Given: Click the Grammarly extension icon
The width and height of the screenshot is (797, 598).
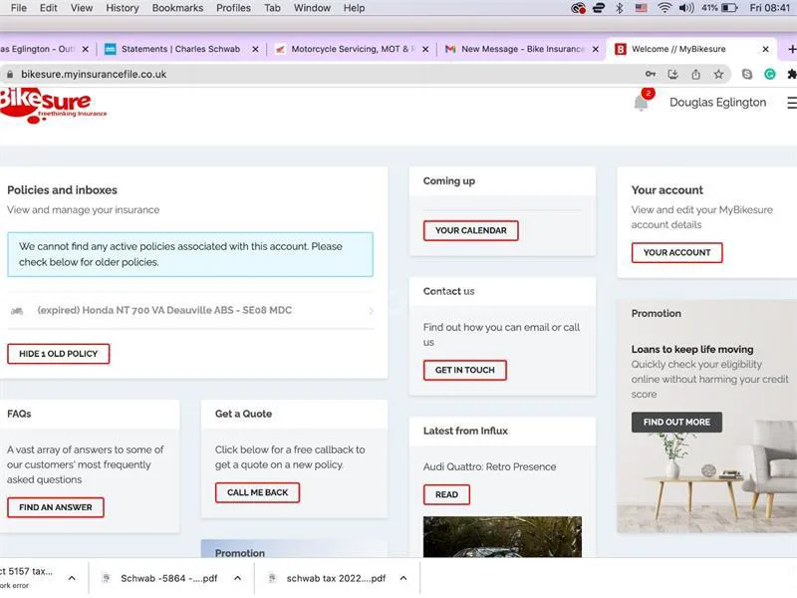Looking at the screenshot, I should click(x=770, y=74).
